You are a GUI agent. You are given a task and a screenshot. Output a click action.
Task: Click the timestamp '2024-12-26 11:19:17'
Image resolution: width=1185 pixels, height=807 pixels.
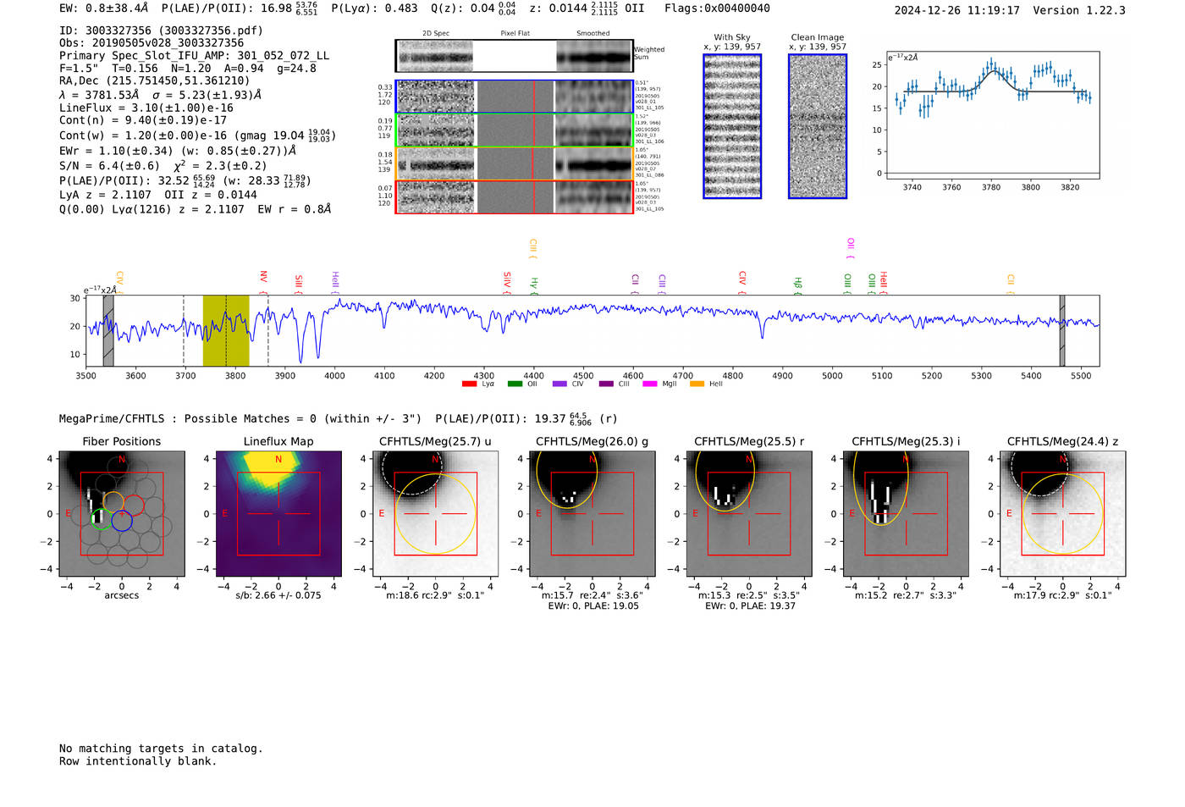[x=957, y=10]
